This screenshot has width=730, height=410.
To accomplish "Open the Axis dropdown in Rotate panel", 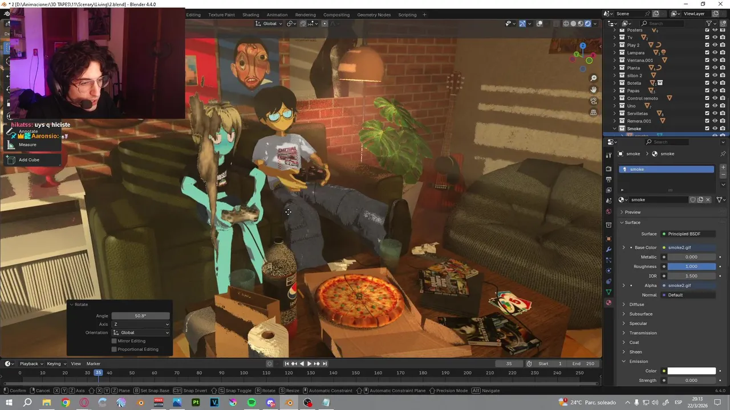I will click(x=141, y=324).
